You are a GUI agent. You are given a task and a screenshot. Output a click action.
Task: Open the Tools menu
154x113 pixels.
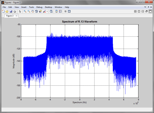point(31,7)
